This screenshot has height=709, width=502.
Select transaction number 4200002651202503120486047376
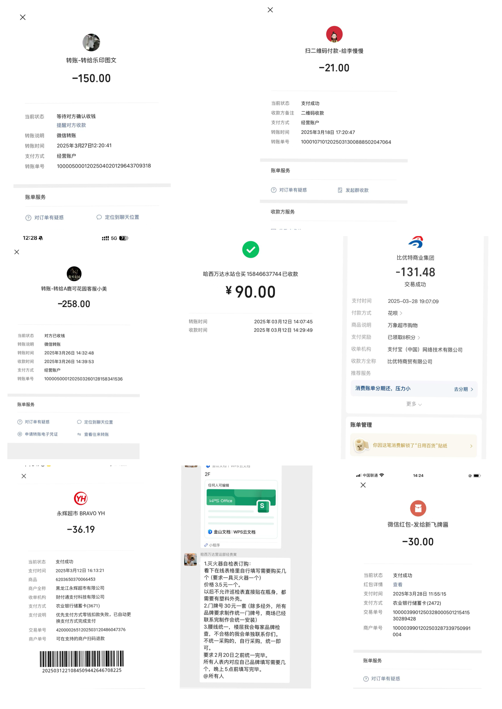click(x=91, y=630)
